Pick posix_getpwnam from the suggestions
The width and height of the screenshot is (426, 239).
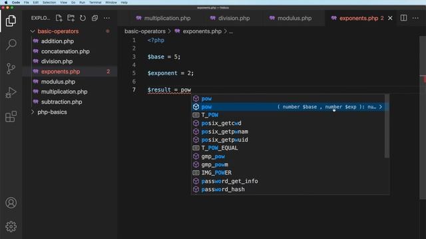click(x=288, y=131)
